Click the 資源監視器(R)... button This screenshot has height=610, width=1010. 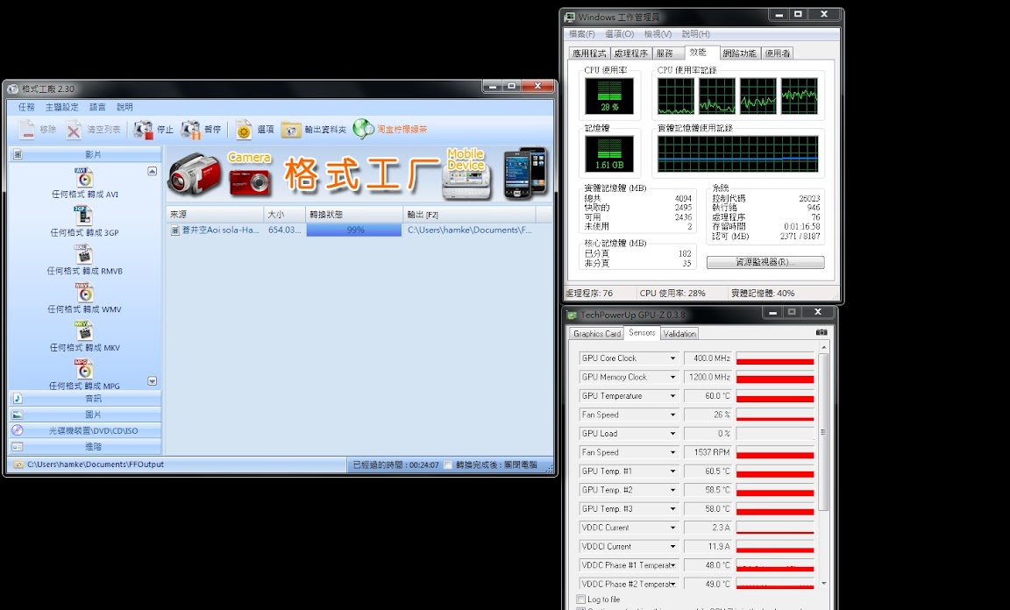click(x=765, y=262)
